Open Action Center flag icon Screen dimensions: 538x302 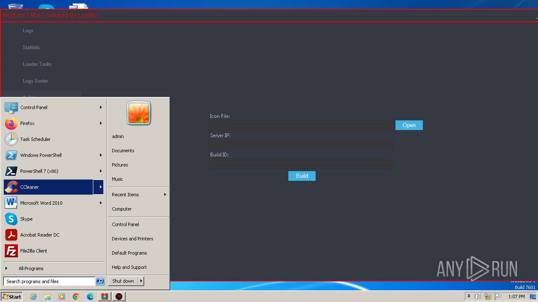498,297
